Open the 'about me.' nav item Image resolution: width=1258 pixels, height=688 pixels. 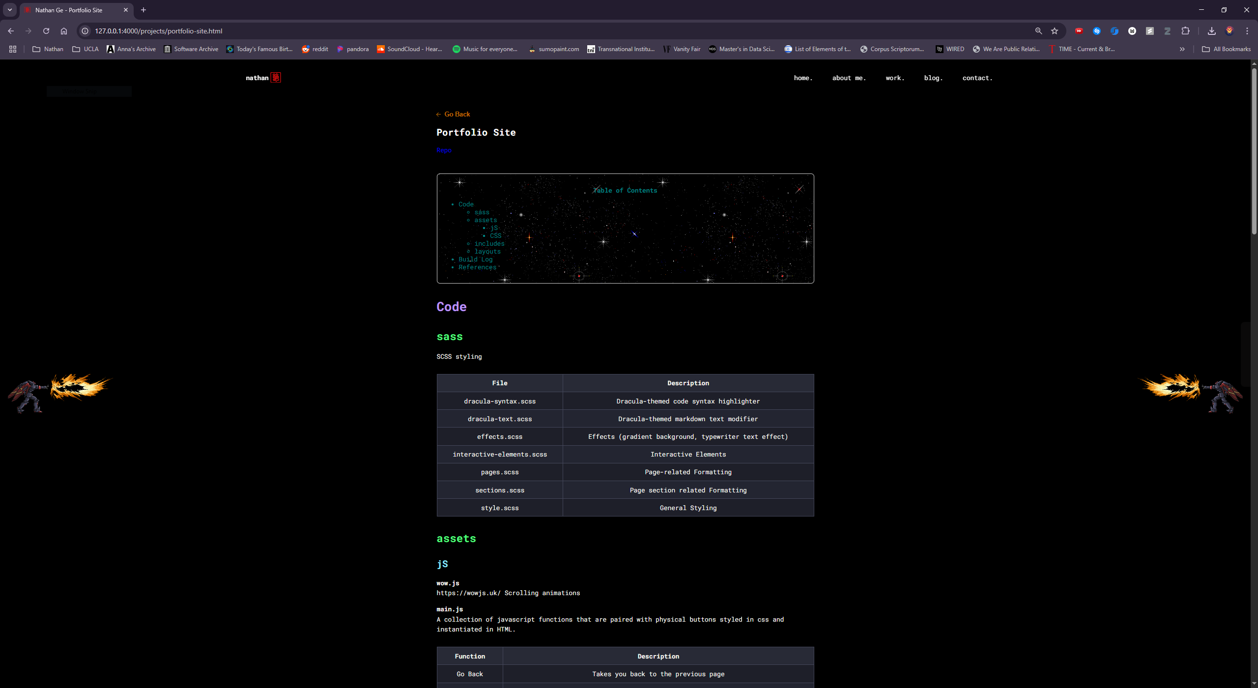click(849, 78)
